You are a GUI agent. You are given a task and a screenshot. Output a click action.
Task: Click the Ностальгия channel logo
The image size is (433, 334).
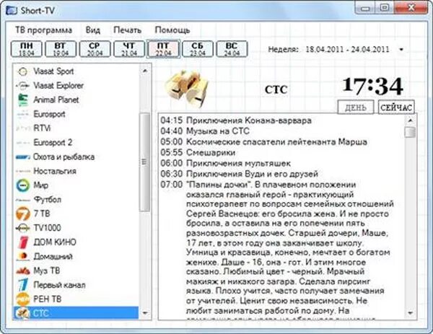coord(22,171)
